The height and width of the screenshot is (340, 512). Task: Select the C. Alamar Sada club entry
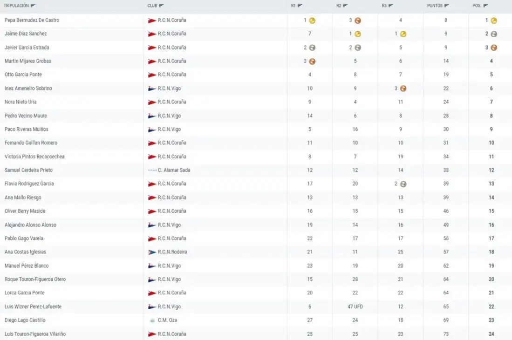174,170
